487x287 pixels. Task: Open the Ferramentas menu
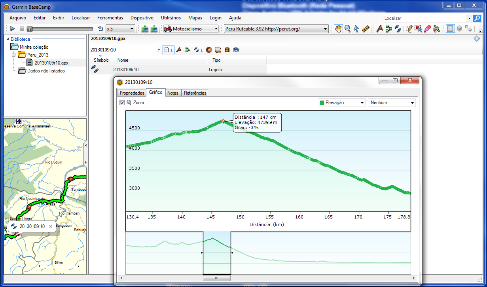110,18
